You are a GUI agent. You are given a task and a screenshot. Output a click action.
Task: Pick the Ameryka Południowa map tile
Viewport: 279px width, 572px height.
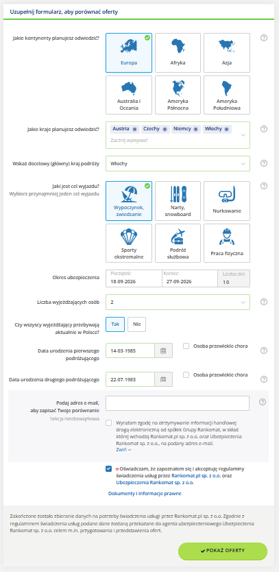(227, 95)
